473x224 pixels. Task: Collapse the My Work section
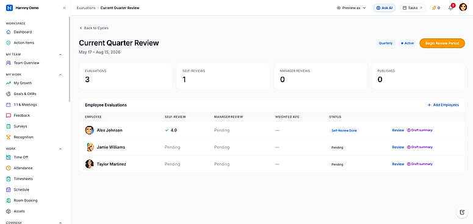tap(60, 75)
